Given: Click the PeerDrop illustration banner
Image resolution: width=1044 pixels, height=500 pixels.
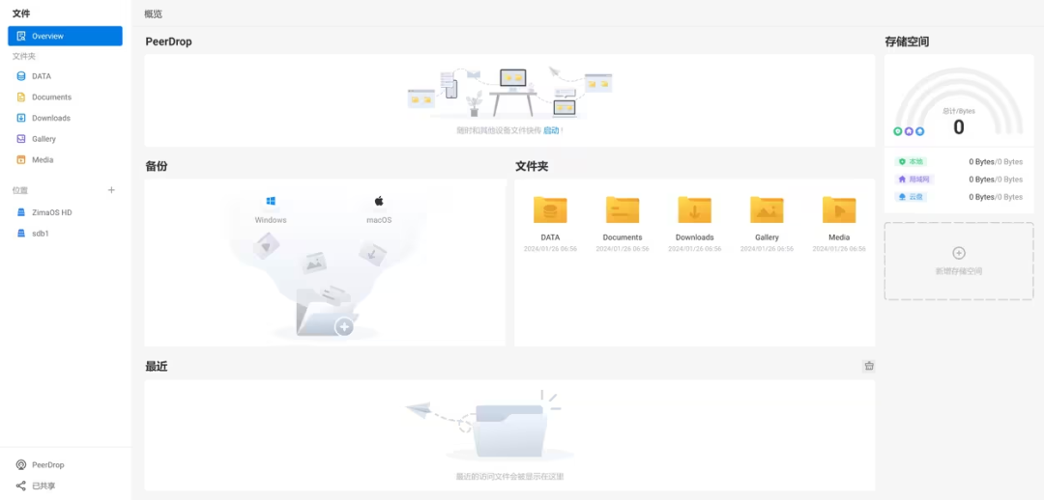Looking at the screenshot, I should [x=510, y=94].
